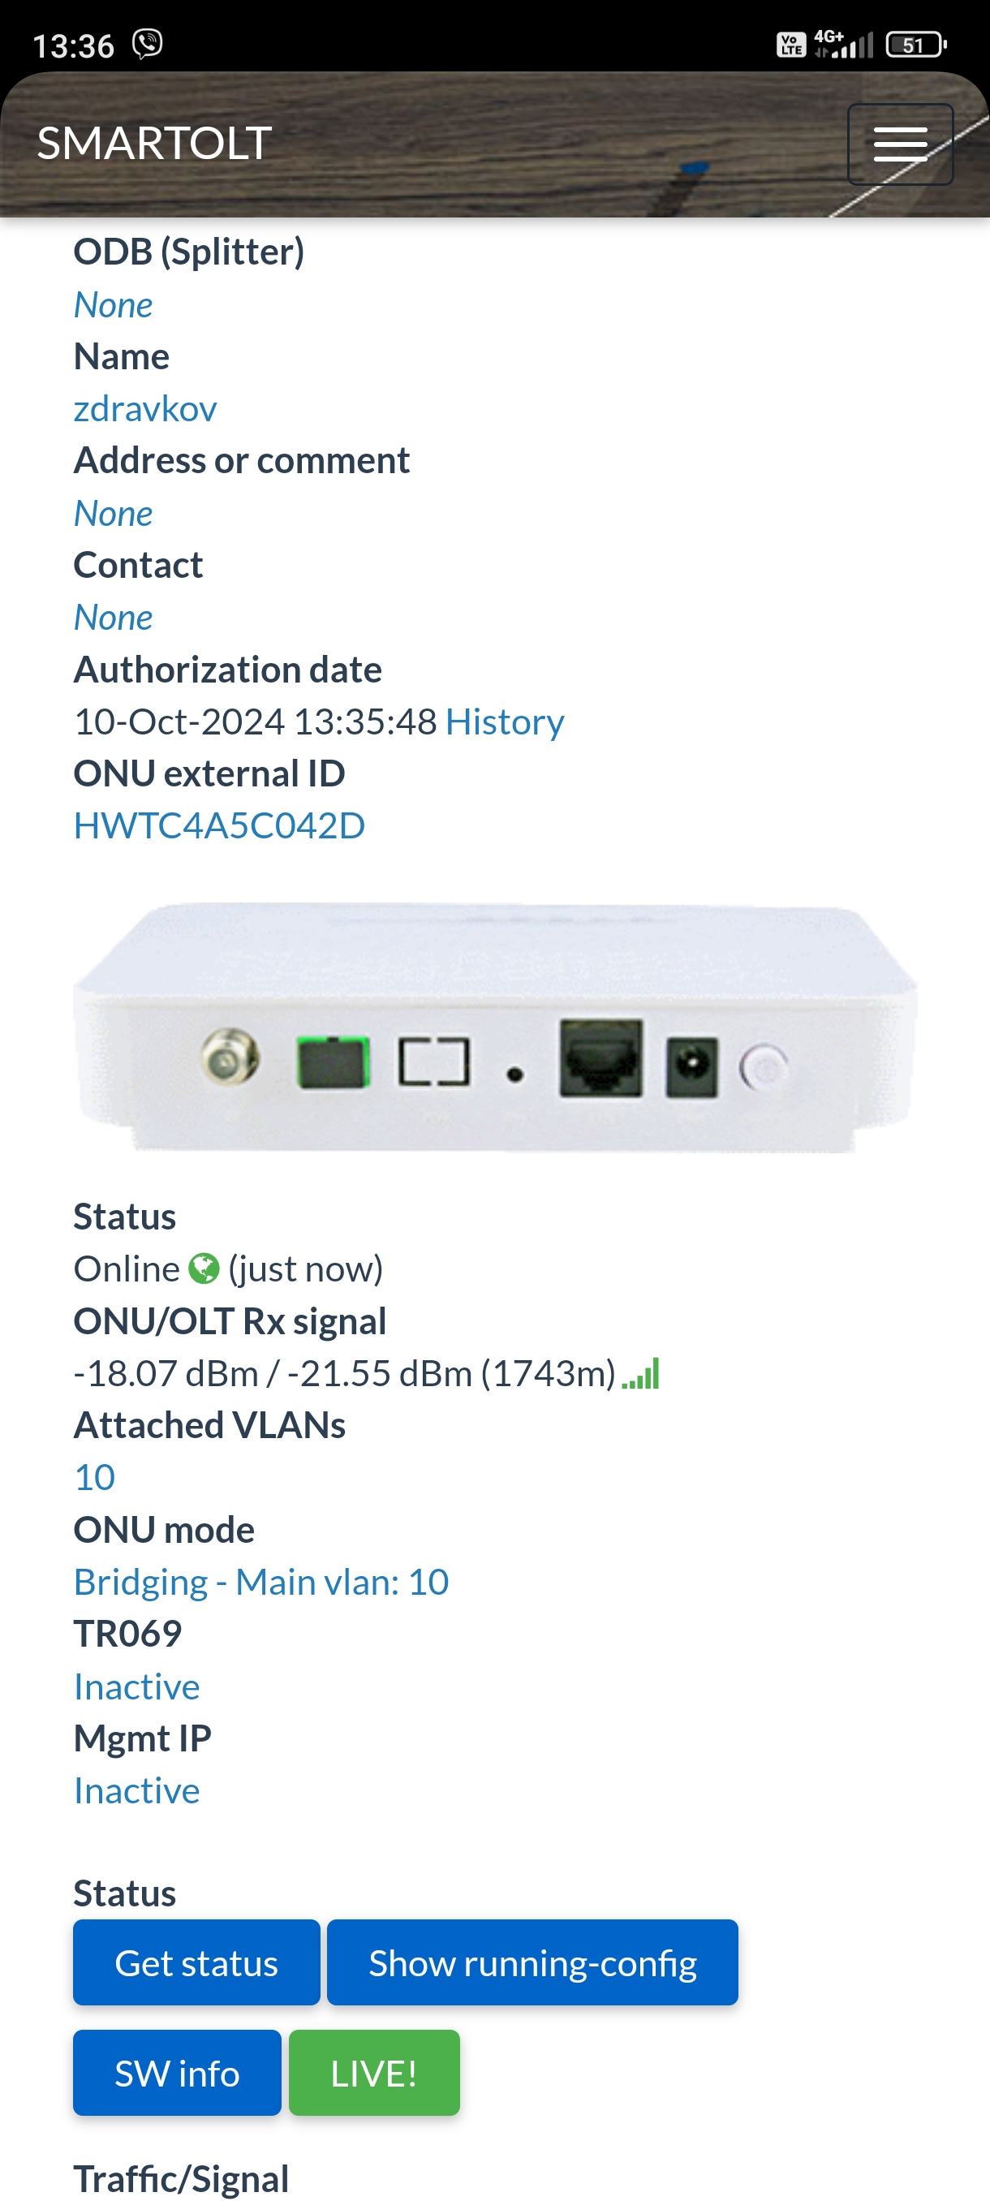The width and height of the screenshot is (990, 2201).
Task: Change Bridging - Main vlan: 10 mode
Action: click(261, 1583)
